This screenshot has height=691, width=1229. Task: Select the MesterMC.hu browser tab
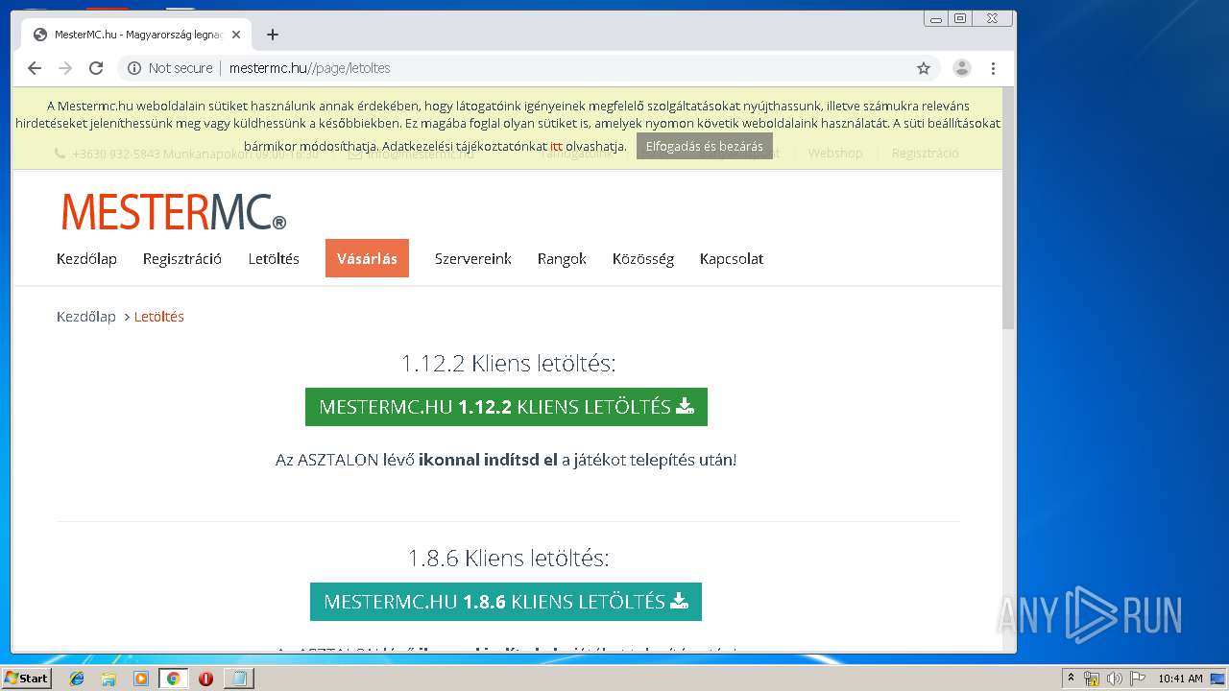coord(134,35)
